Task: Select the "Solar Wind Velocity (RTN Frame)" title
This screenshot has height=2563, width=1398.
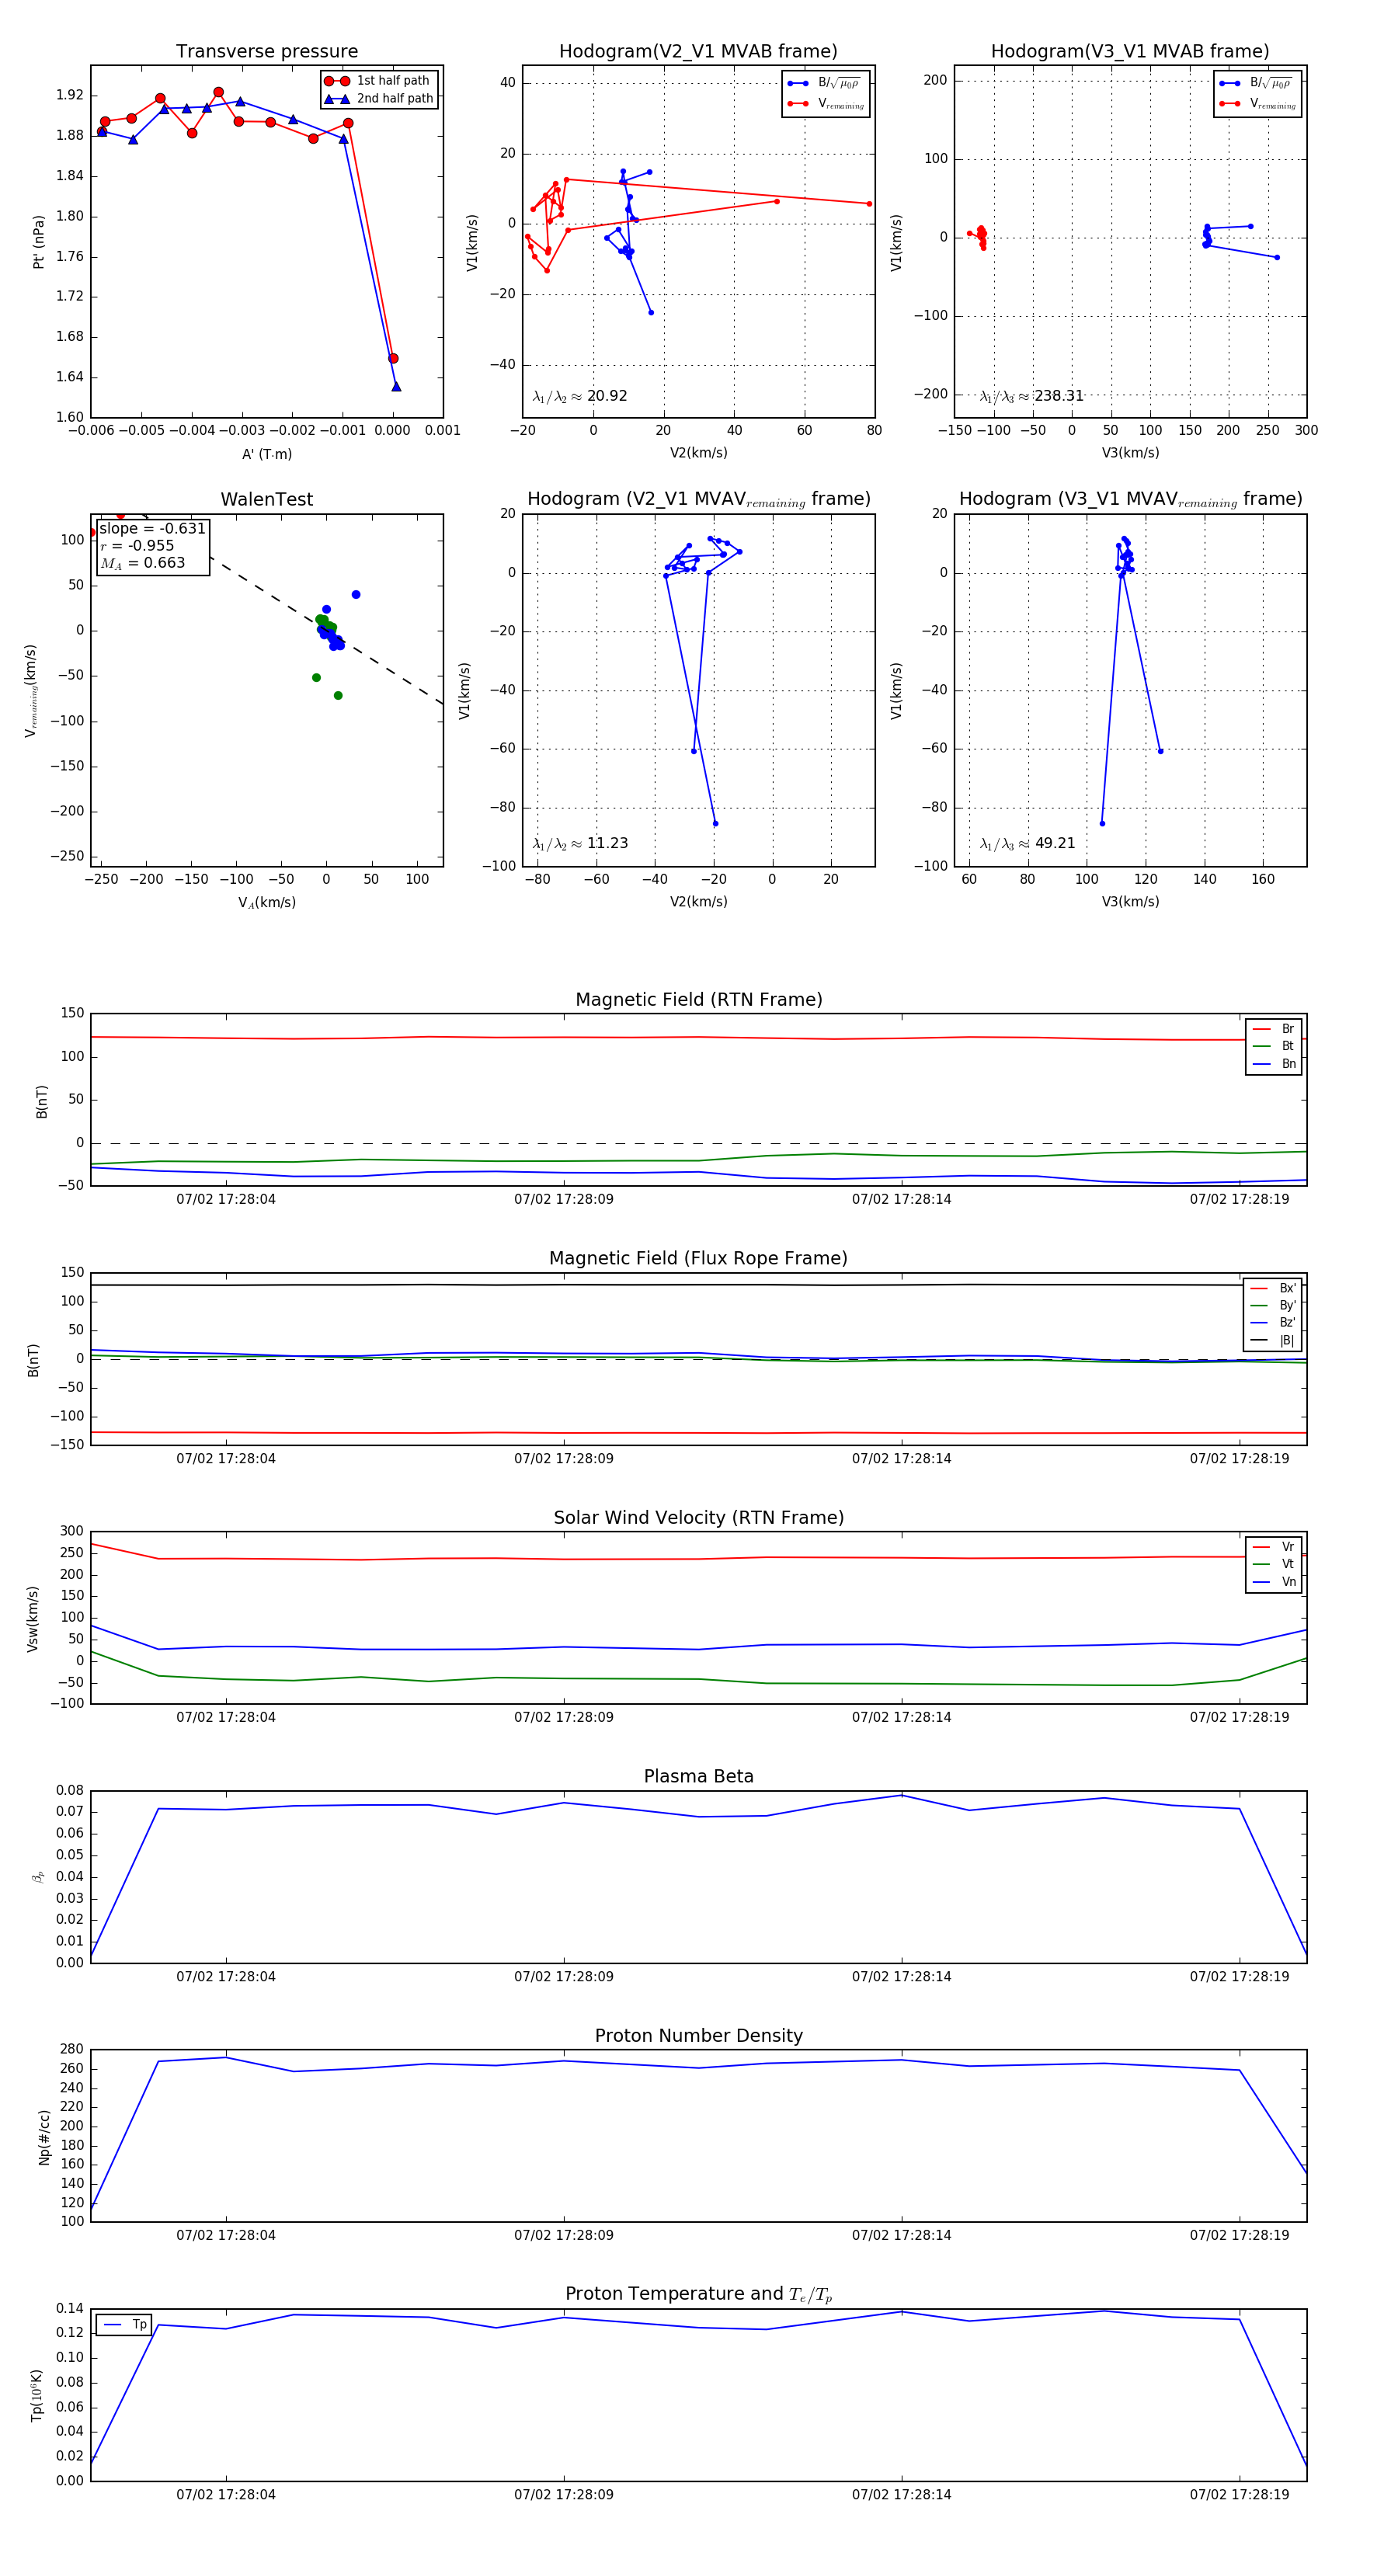Action: click(698, 1518)
